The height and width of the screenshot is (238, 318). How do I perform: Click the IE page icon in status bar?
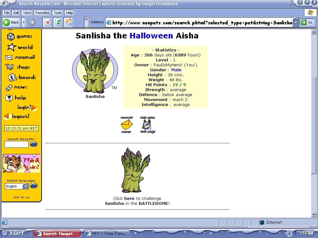coord(4,223)
